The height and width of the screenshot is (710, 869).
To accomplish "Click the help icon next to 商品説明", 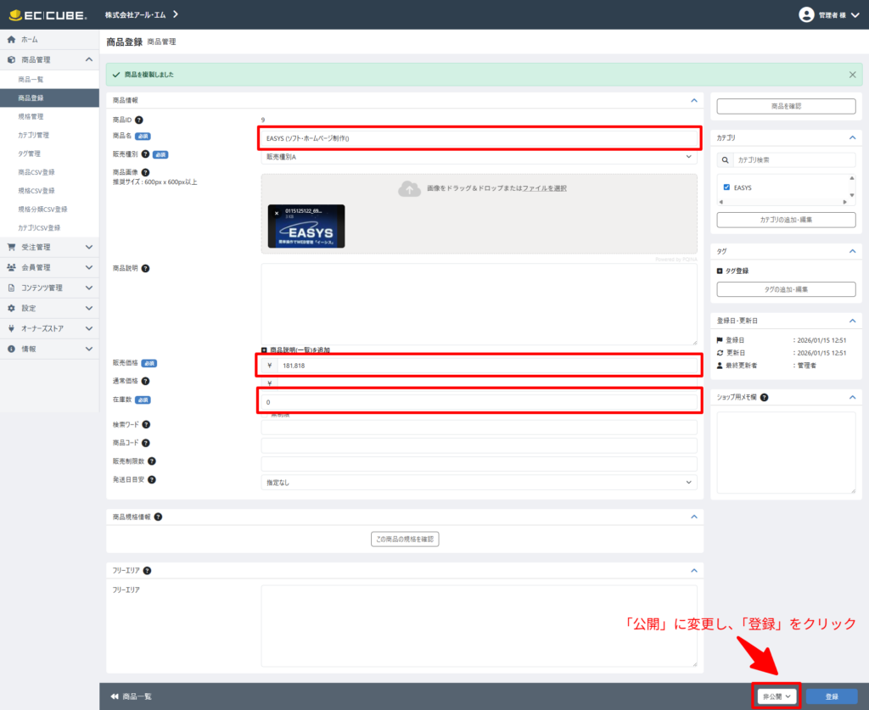I will (145, 268).
